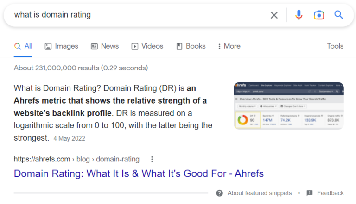Open Google Lens image search icon
The height and width of the screenshot is (204, 356).
319,15
